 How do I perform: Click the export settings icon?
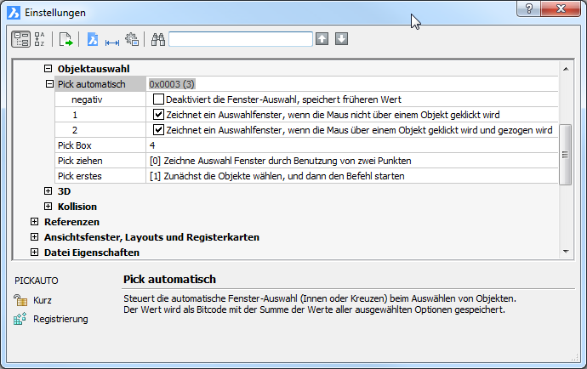[66, 39]
